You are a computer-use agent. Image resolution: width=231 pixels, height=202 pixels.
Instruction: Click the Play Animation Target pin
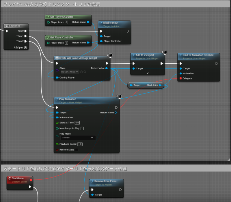point(57,113)
